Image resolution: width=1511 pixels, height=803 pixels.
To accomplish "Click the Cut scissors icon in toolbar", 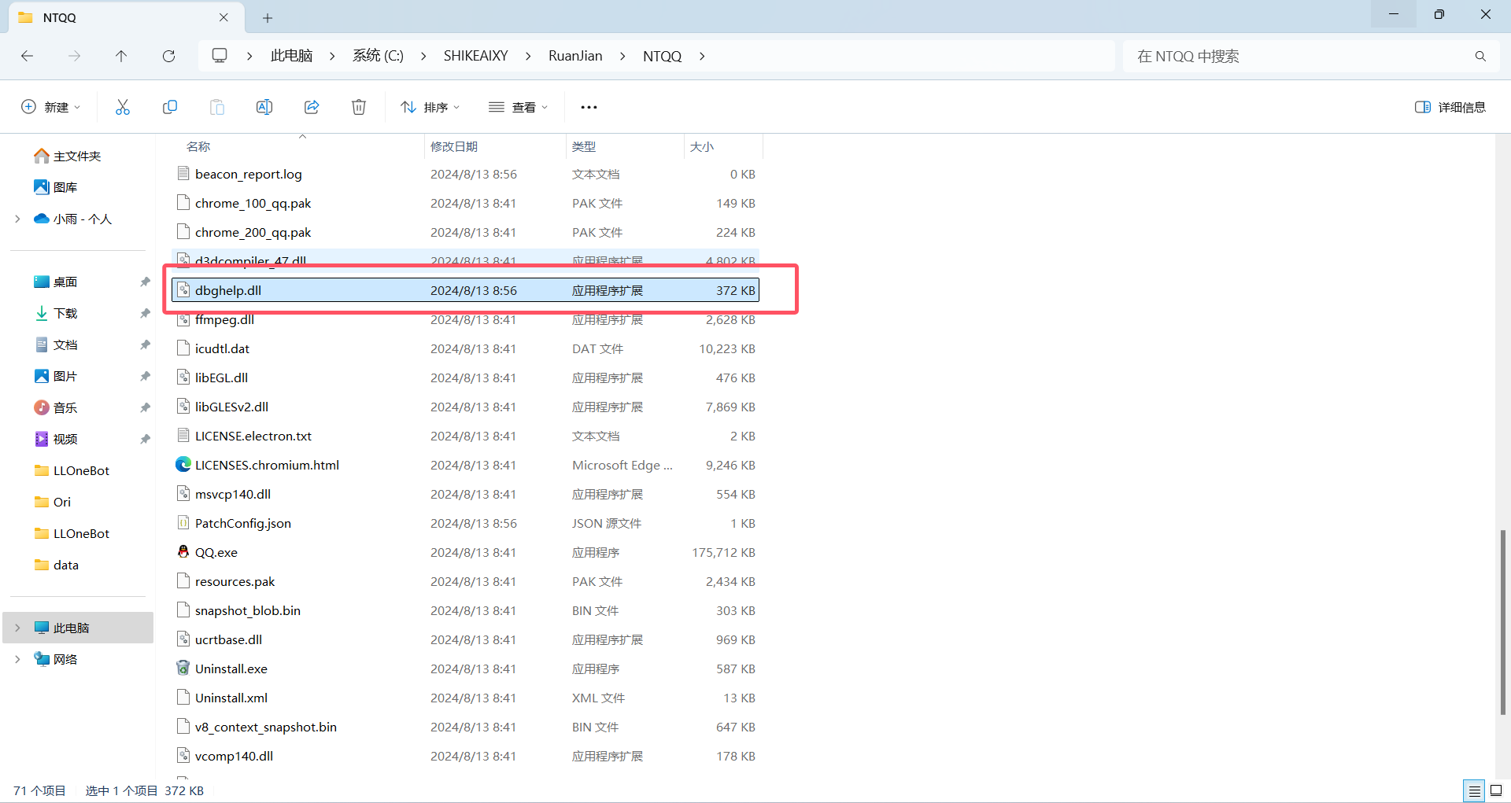I will click(x=123, y=107).
